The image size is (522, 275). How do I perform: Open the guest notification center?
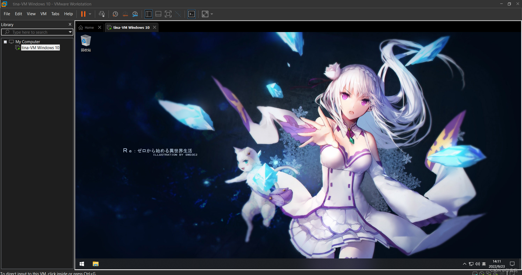click(512, 264)
